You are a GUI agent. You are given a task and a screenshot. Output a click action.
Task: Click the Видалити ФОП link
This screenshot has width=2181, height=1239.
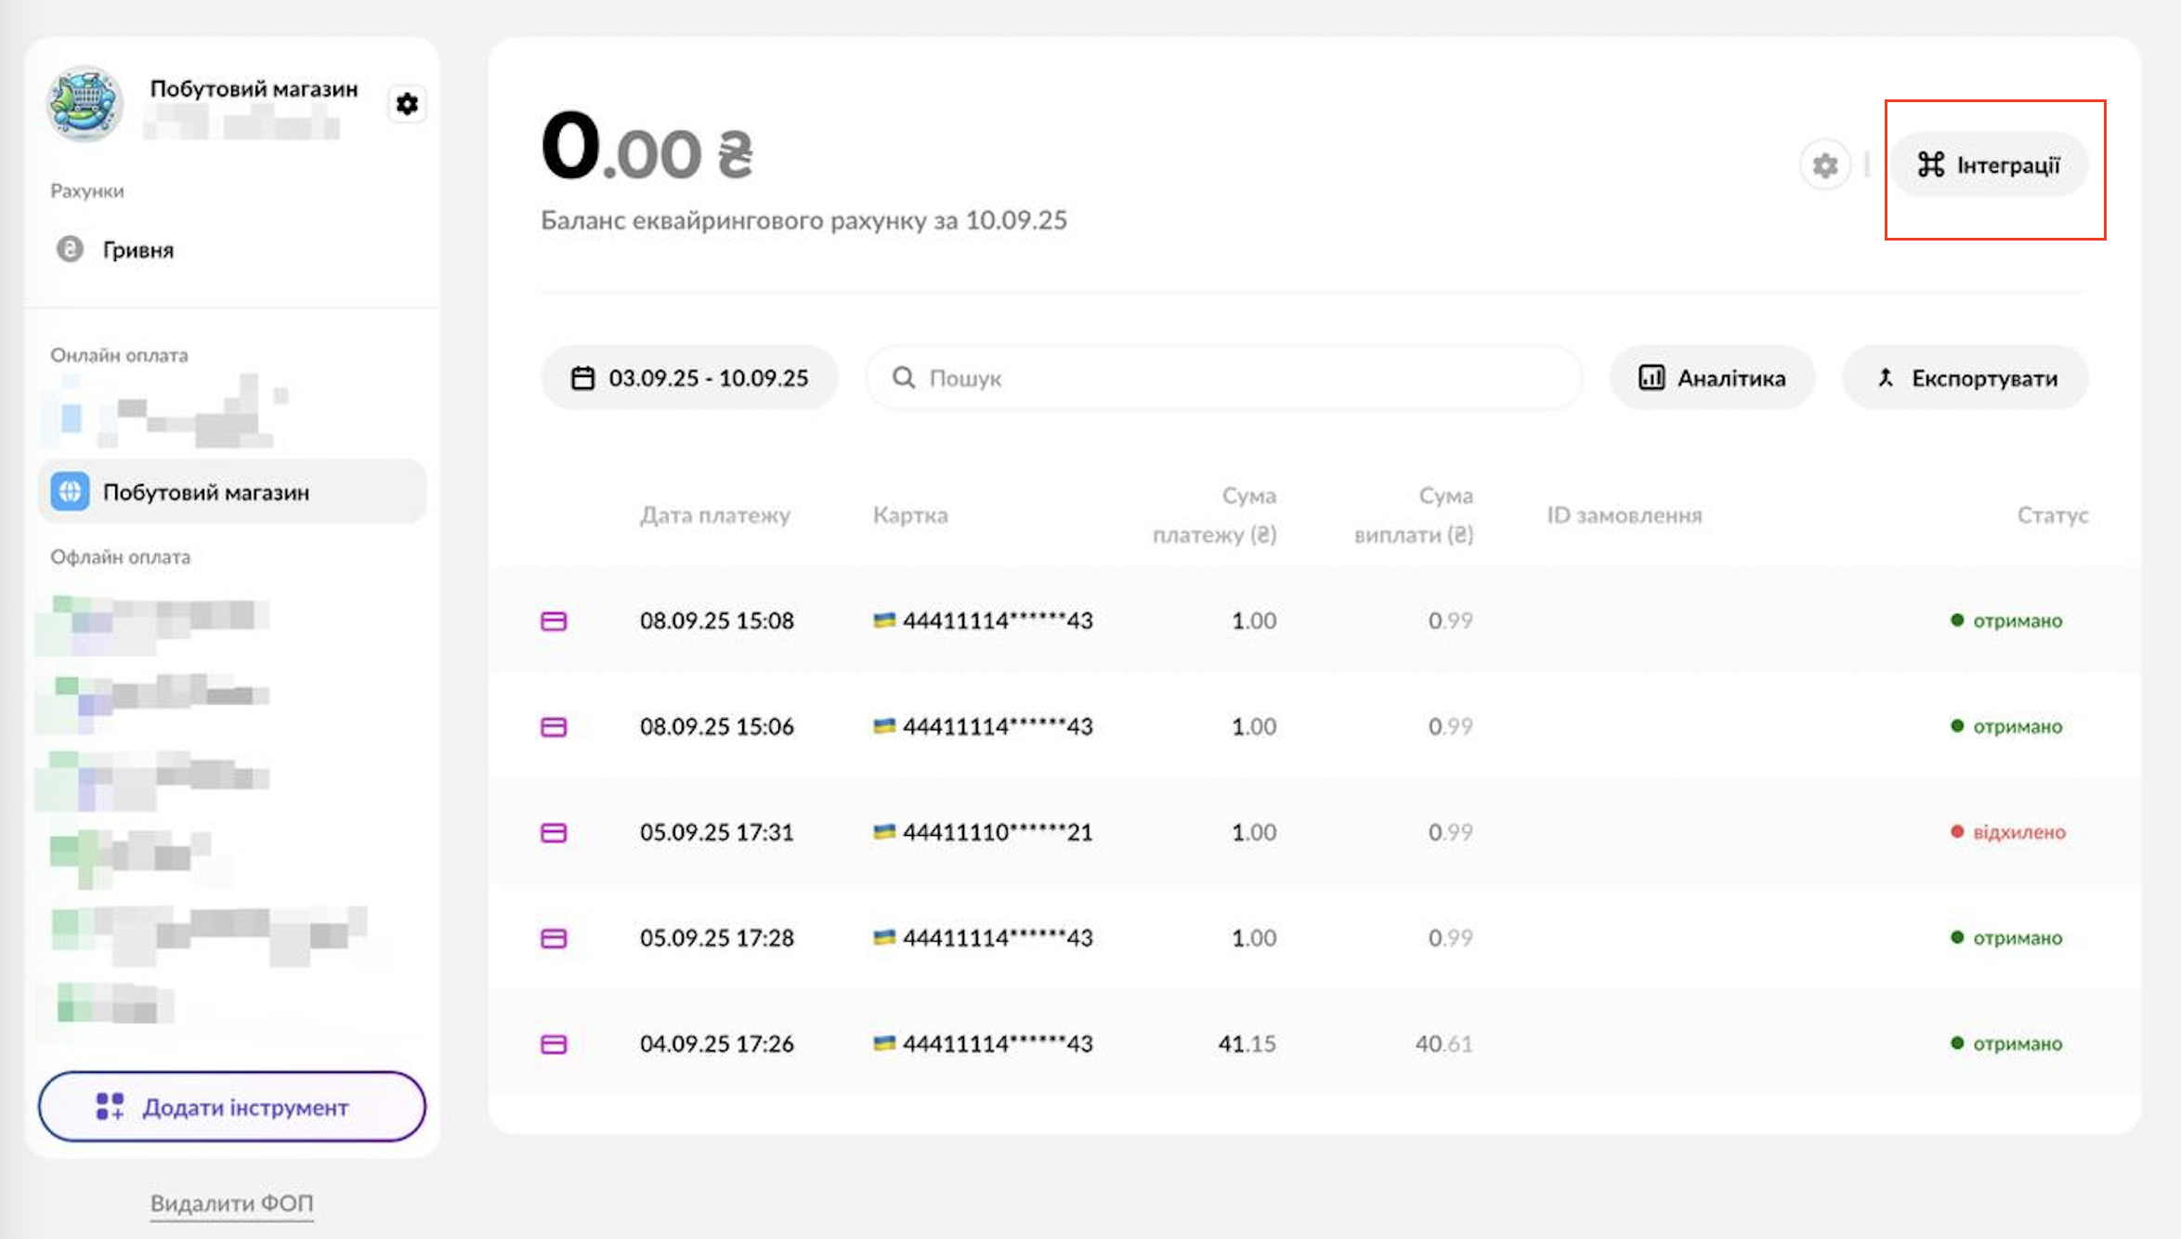coord(231,1204)
